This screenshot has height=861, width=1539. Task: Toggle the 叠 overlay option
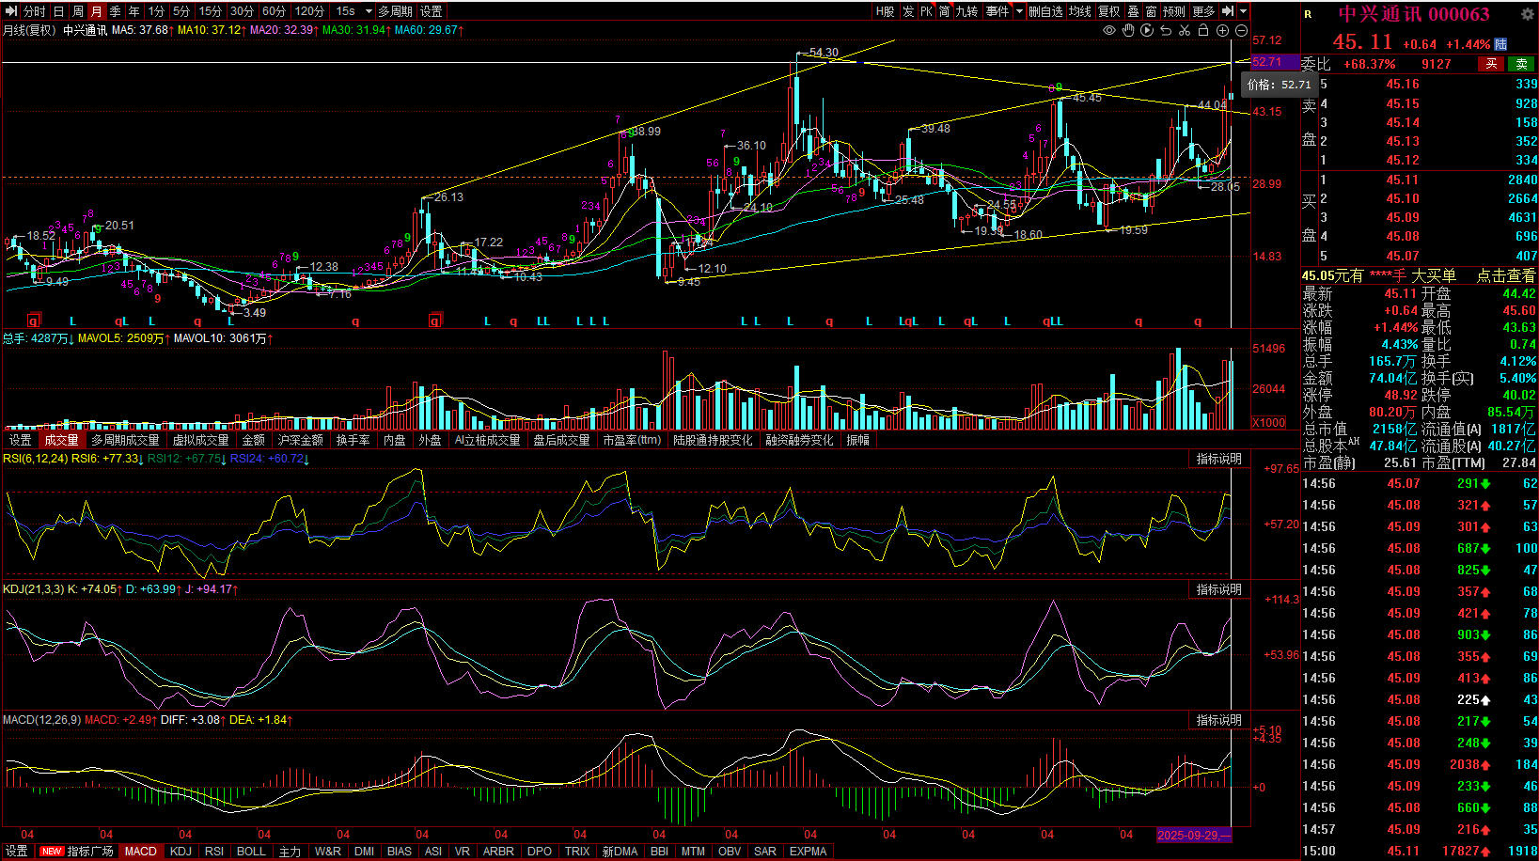click(x=1133, y=11)
